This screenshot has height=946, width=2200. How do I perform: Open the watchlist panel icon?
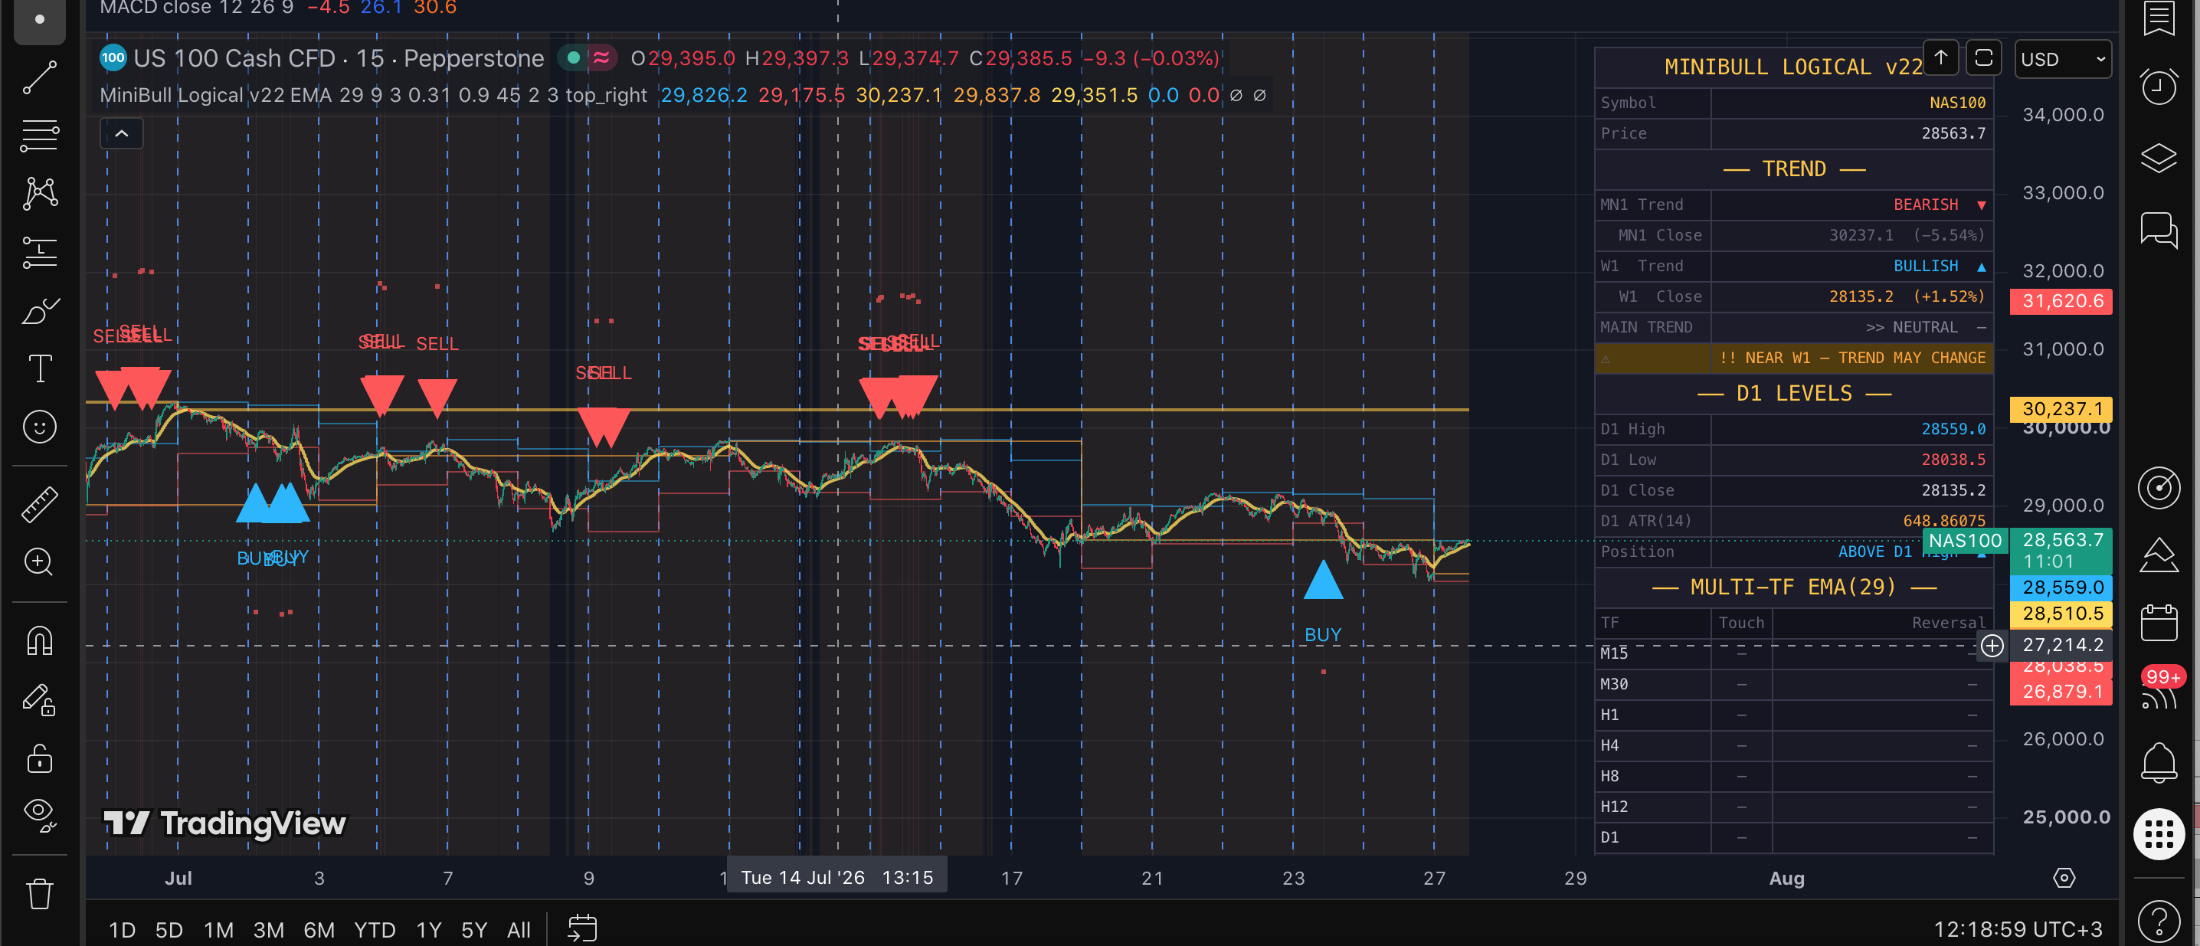[2158, 19]
